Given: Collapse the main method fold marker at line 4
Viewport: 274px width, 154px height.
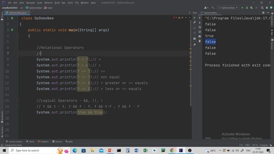Looking at the screenshot, I should coord(18,36).
